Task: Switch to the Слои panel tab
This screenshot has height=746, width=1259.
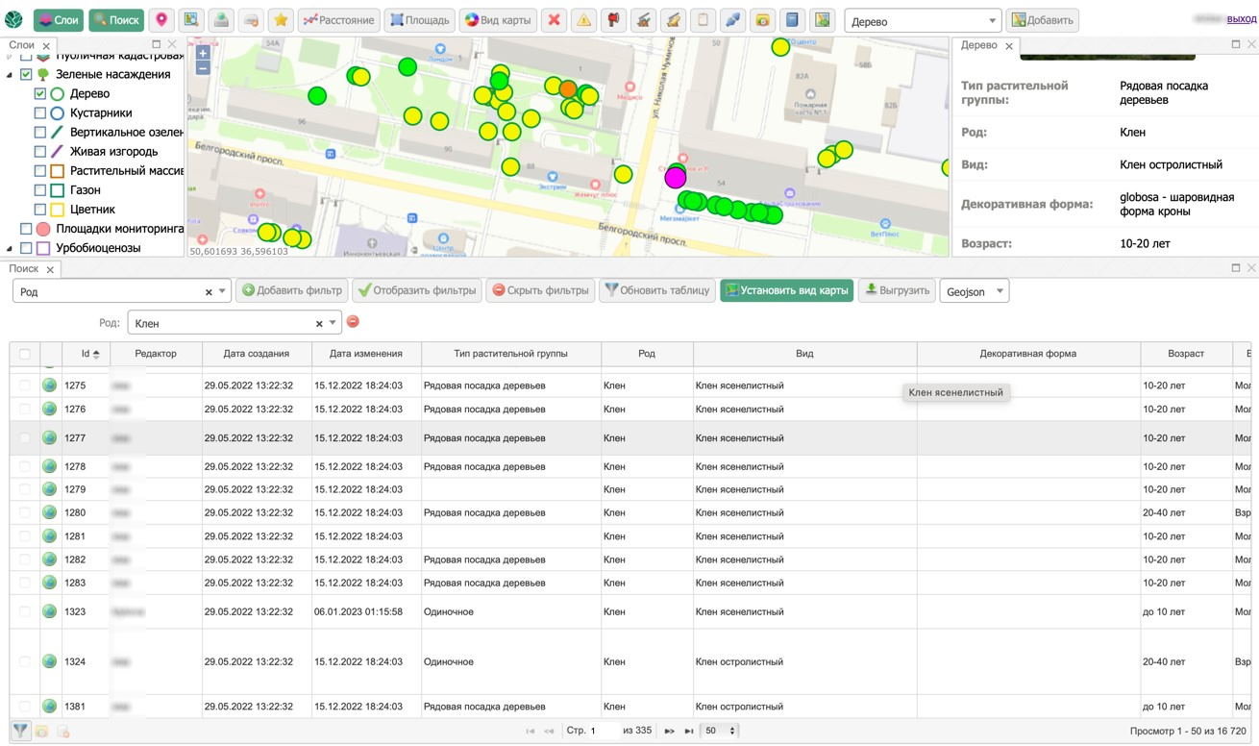Action: click(21, 44)
